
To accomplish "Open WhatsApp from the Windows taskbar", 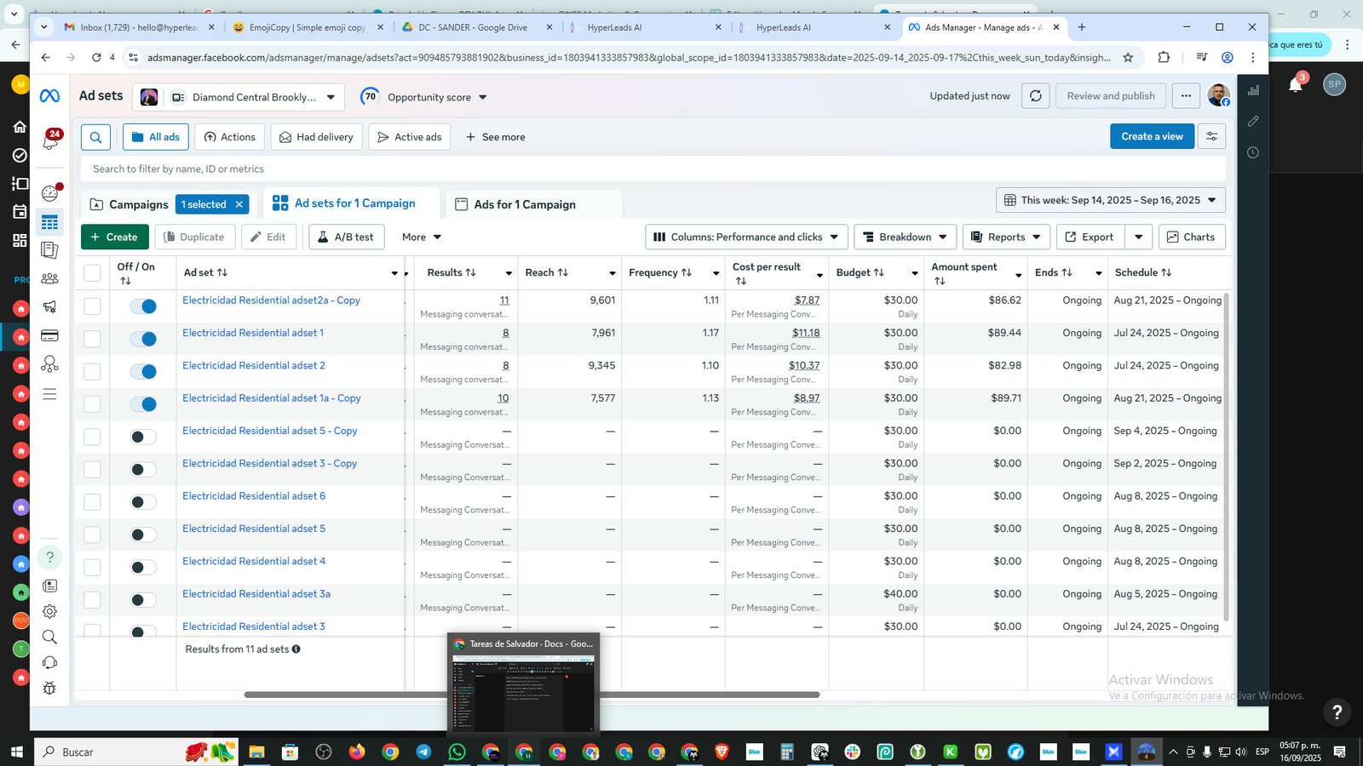I will [457, 752].
